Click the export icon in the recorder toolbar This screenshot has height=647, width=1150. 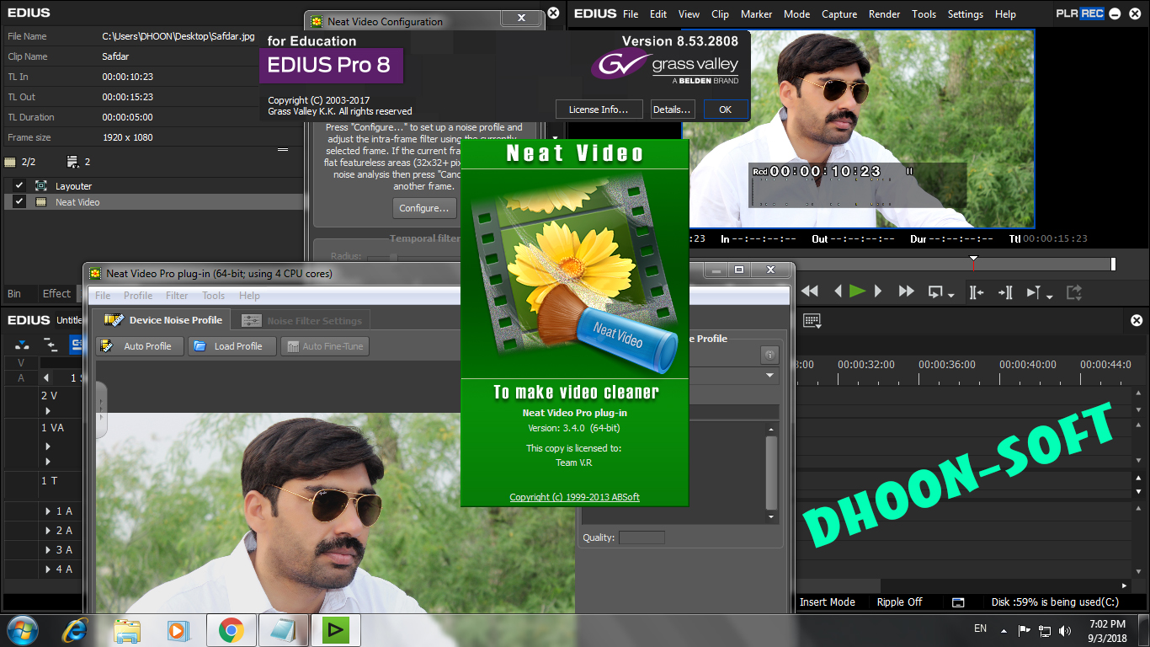(x=1074, y=291)
